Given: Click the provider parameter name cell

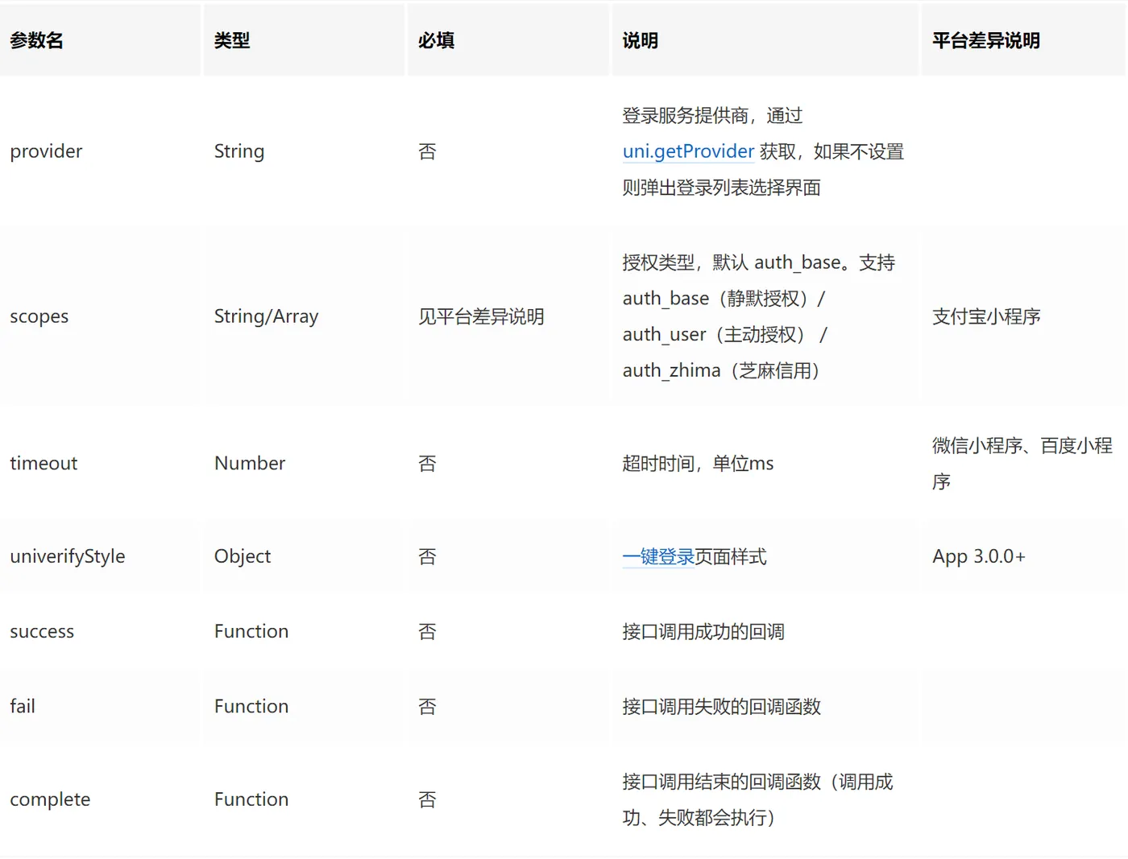Looking at the screenshot, I should click(x=46, y=151).
